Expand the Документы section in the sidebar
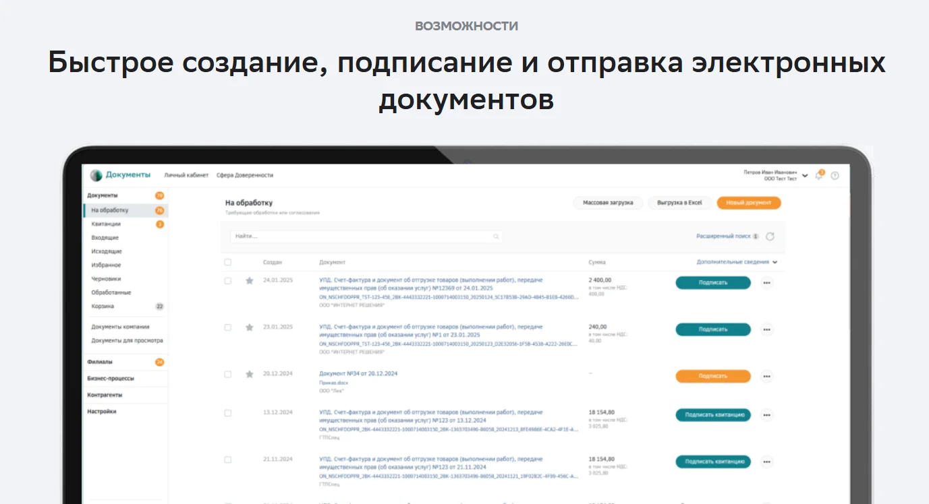The image size is (929, 504). pos(103,195)
